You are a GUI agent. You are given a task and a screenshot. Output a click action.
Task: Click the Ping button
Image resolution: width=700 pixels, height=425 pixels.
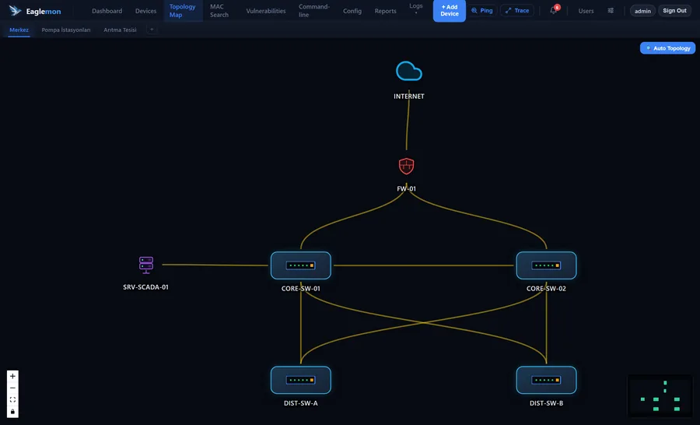[482, 10]
